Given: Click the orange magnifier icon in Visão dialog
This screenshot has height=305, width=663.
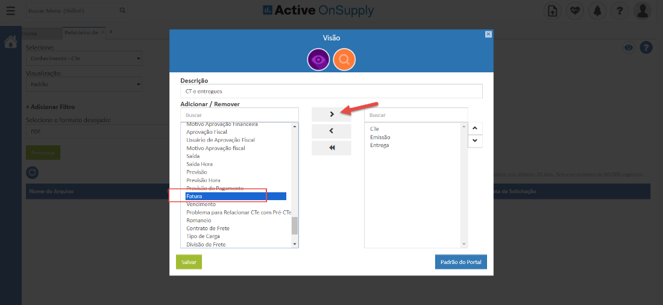Looking at the screenshot, I should pyautogui.click(x=344, y=60).
